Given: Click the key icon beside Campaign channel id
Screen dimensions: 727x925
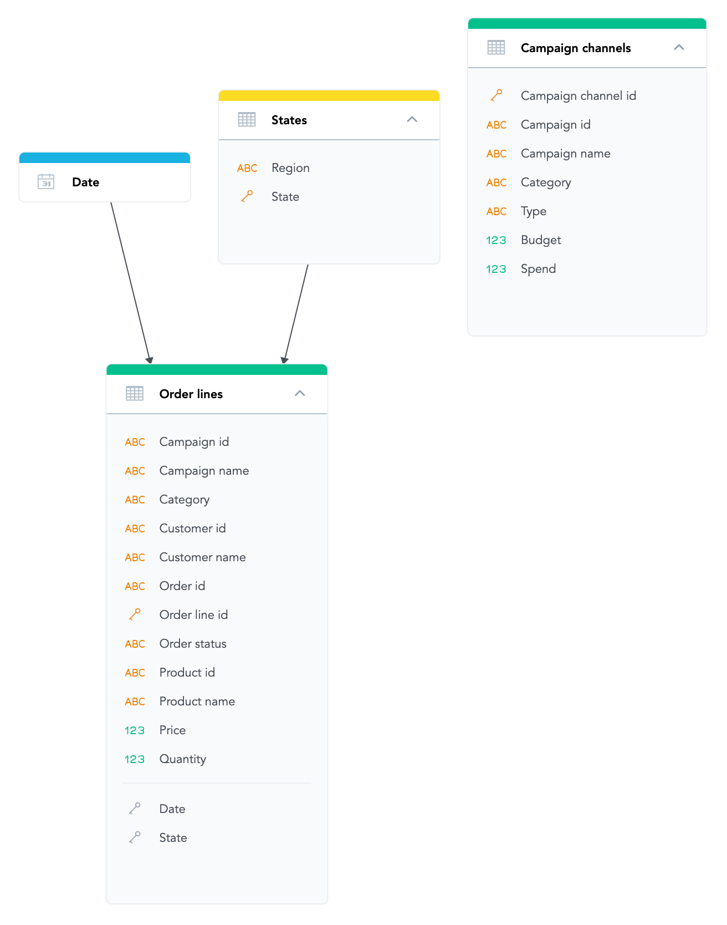Looking at the screenshot, I should point(496,95).
